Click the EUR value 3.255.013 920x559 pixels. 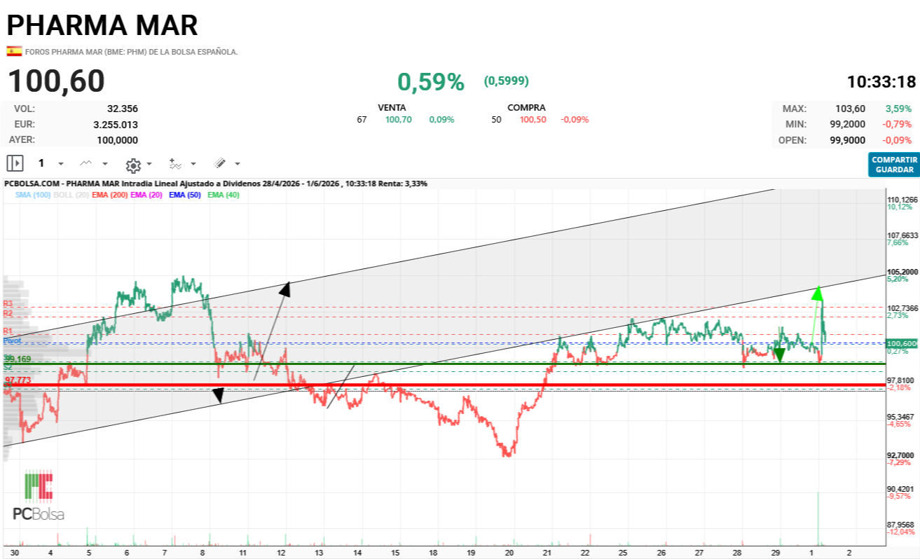point(116,124)
